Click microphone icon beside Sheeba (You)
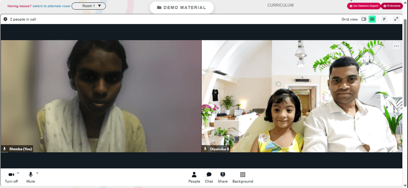The height and width of the screenshot is (188, 408). pos(4,149)
